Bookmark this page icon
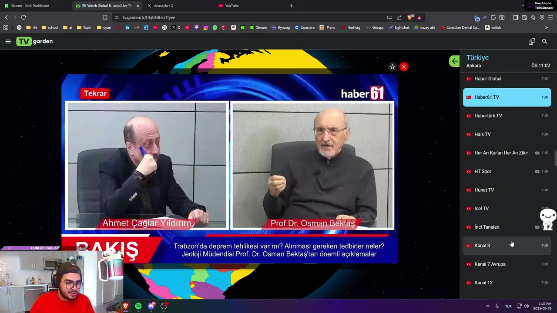 [105, 17]
